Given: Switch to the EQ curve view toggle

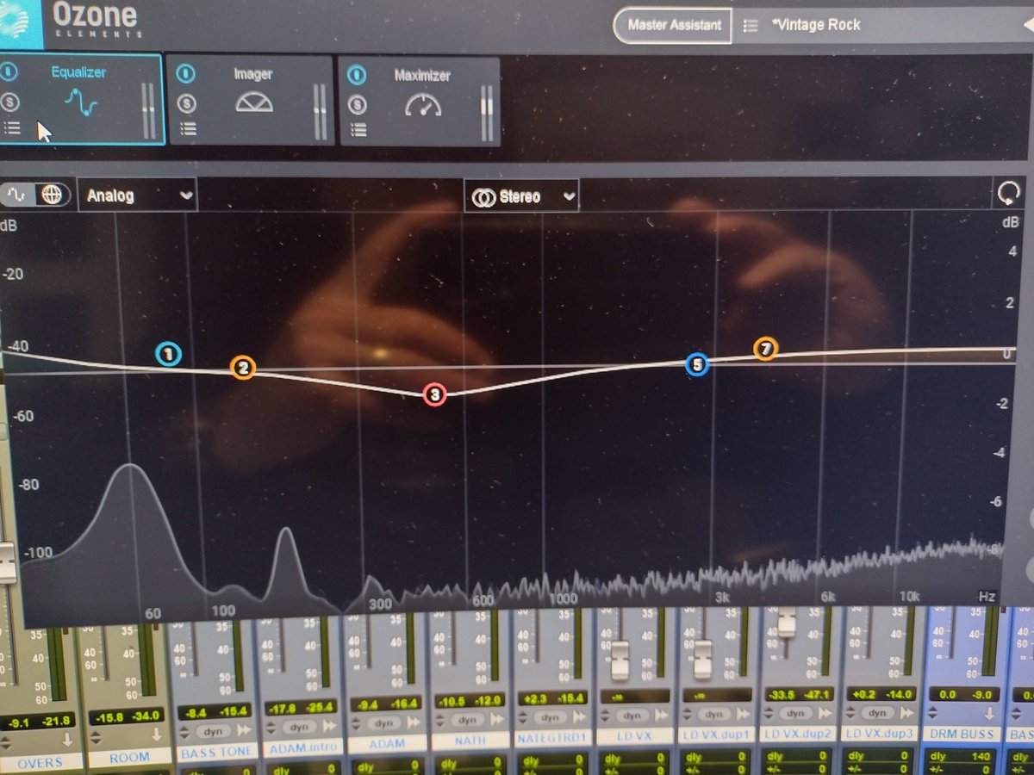Looking at the screenshot, I should [17, 195].
